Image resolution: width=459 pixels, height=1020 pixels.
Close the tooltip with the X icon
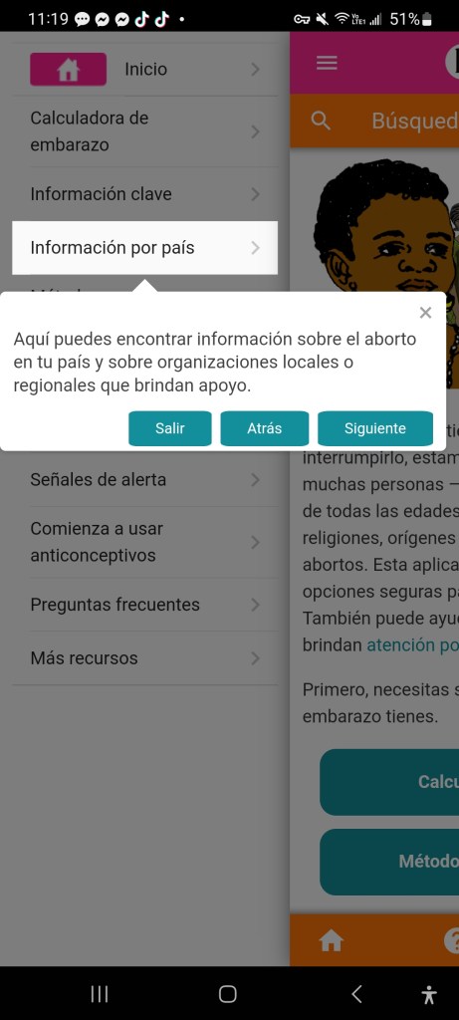(x=425, y=313)
